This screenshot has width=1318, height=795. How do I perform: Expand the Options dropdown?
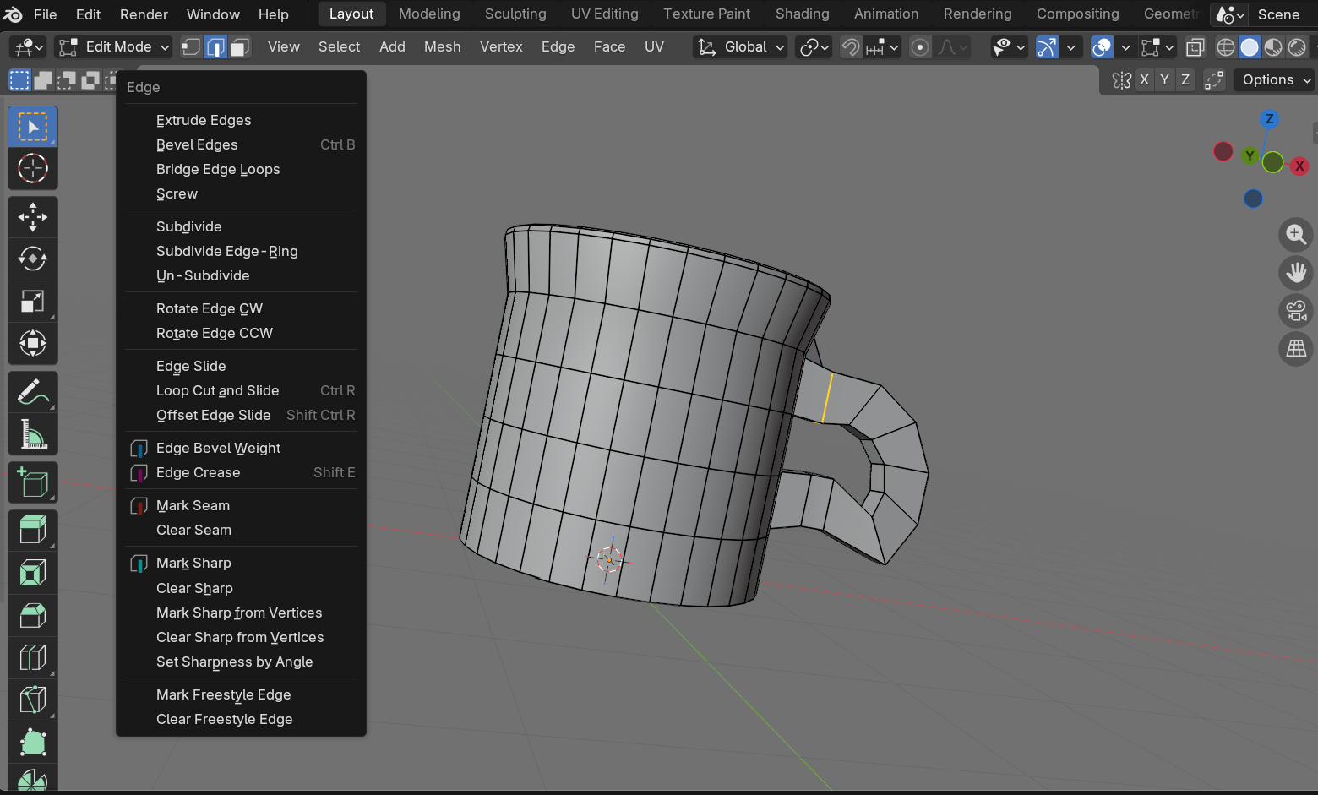(x=1274, y=79)
